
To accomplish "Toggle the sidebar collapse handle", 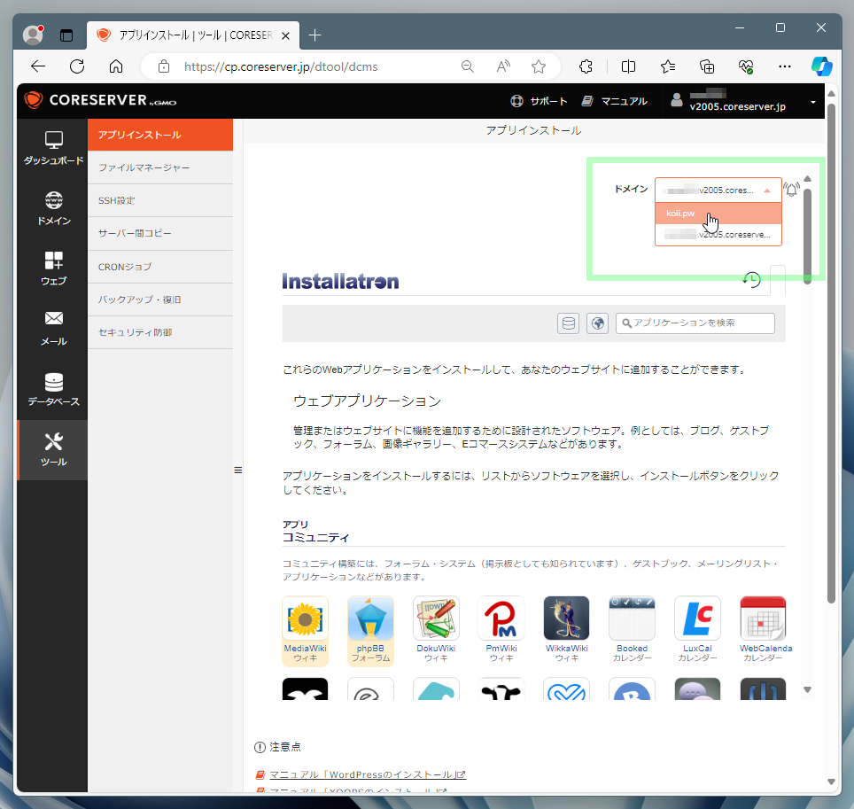I will pos(238,470).
